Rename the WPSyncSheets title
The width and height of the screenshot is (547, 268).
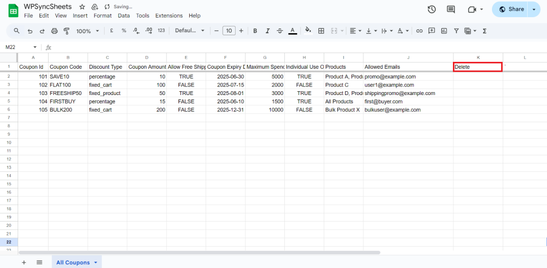48,6
